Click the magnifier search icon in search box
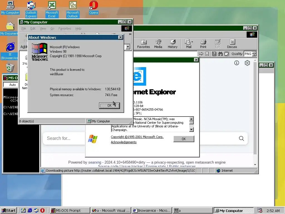 point(241,138)
